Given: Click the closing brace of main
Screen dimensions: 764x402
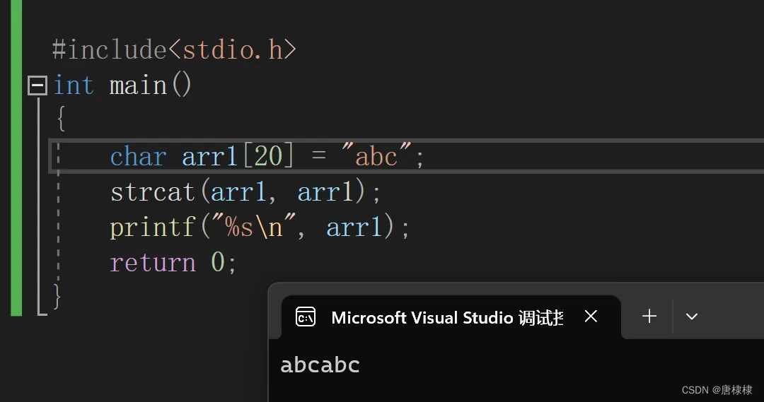Looking at the screenshot, I should [58, 295].
